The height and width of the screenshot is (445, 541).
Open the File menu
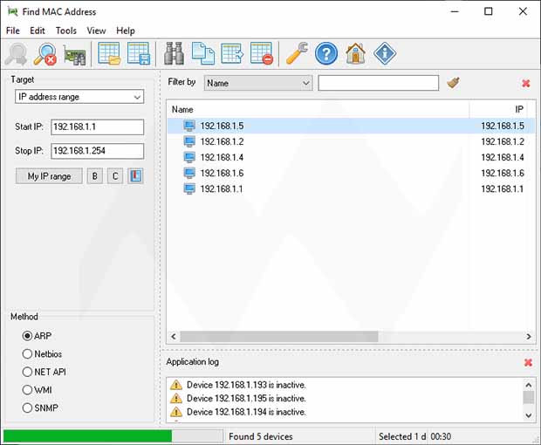coord(13,31)
